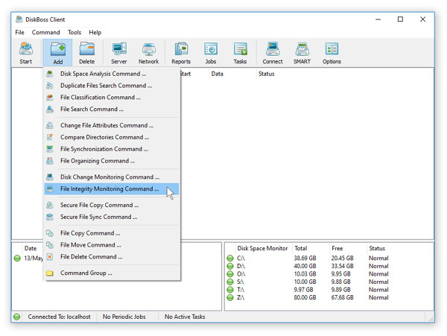Screen dimensions: 447x336
Task: Pick File Integrity Monitoring Command
Action: coord(112,189)
